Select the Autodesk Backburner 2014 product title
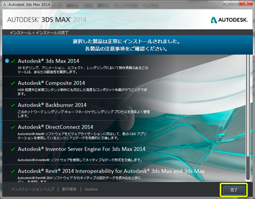This screenshot has height=199, width=255. point(52,105)
